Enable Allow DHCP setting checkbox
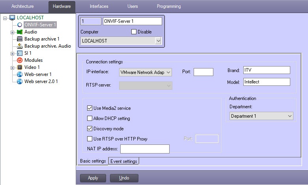 (x=90, y=118)
